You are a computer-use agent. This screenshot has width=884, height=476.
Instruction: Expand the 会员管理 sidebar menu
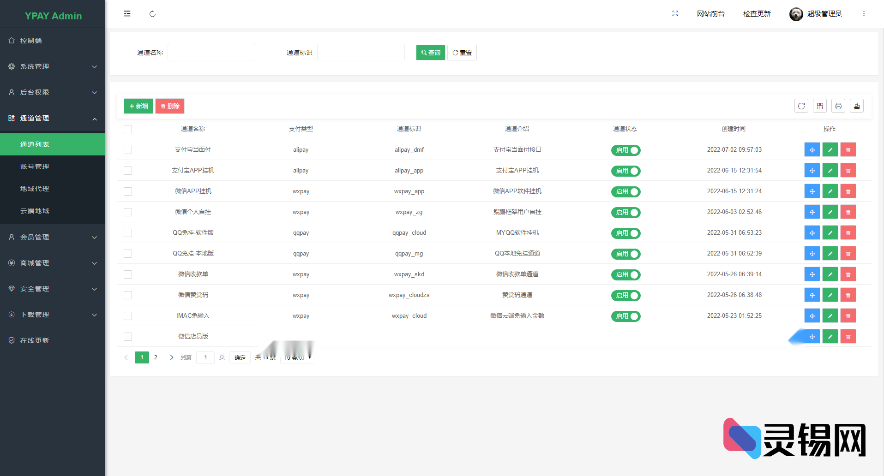(x=53, y=237)
